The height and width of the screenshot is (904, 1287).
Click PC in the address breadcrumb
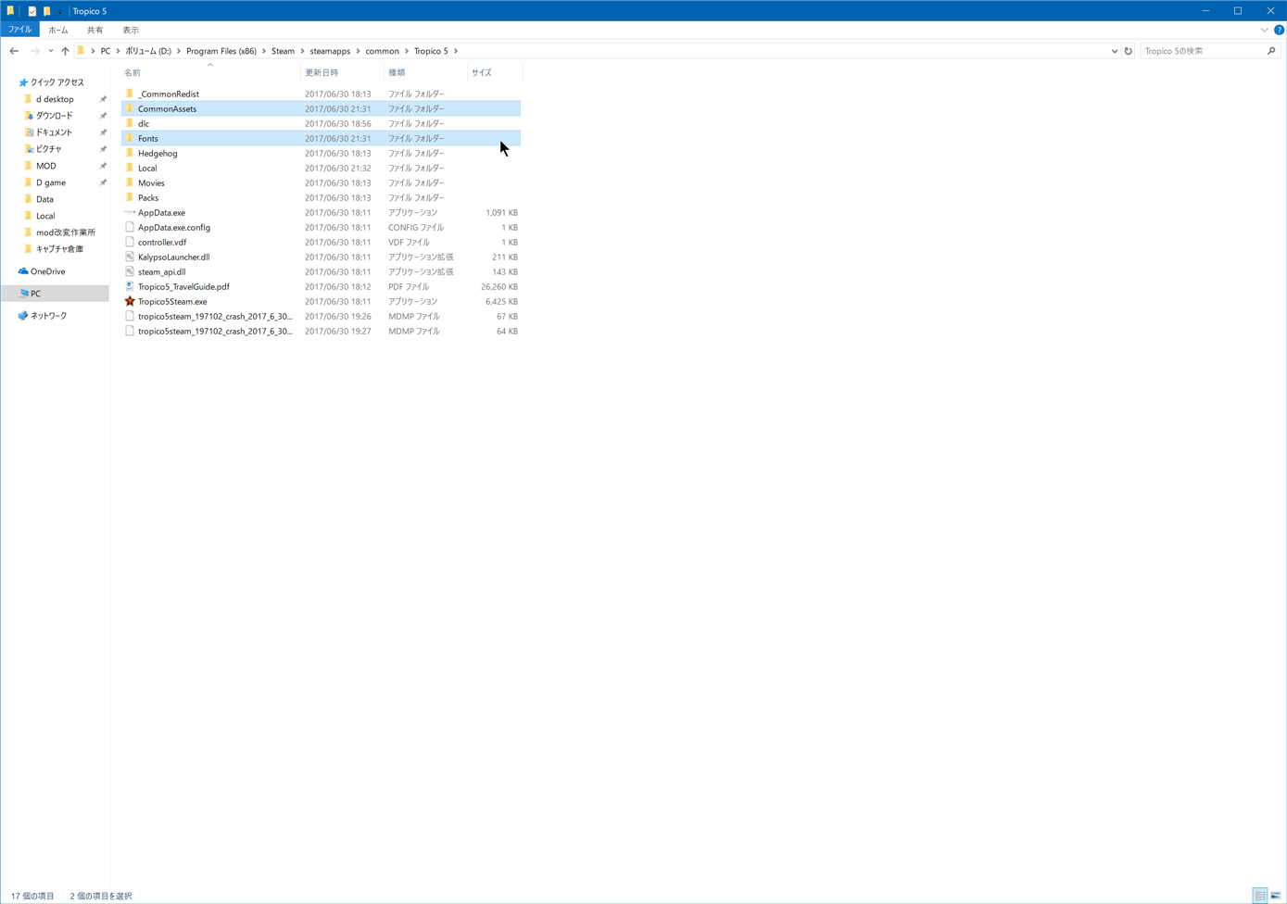106,51
